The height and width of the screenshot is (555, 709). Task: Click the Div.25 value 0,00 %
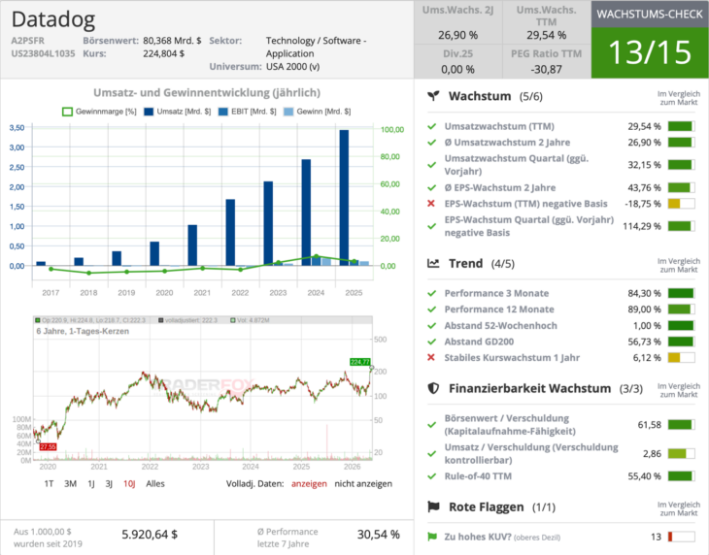(x=457, y=70)
